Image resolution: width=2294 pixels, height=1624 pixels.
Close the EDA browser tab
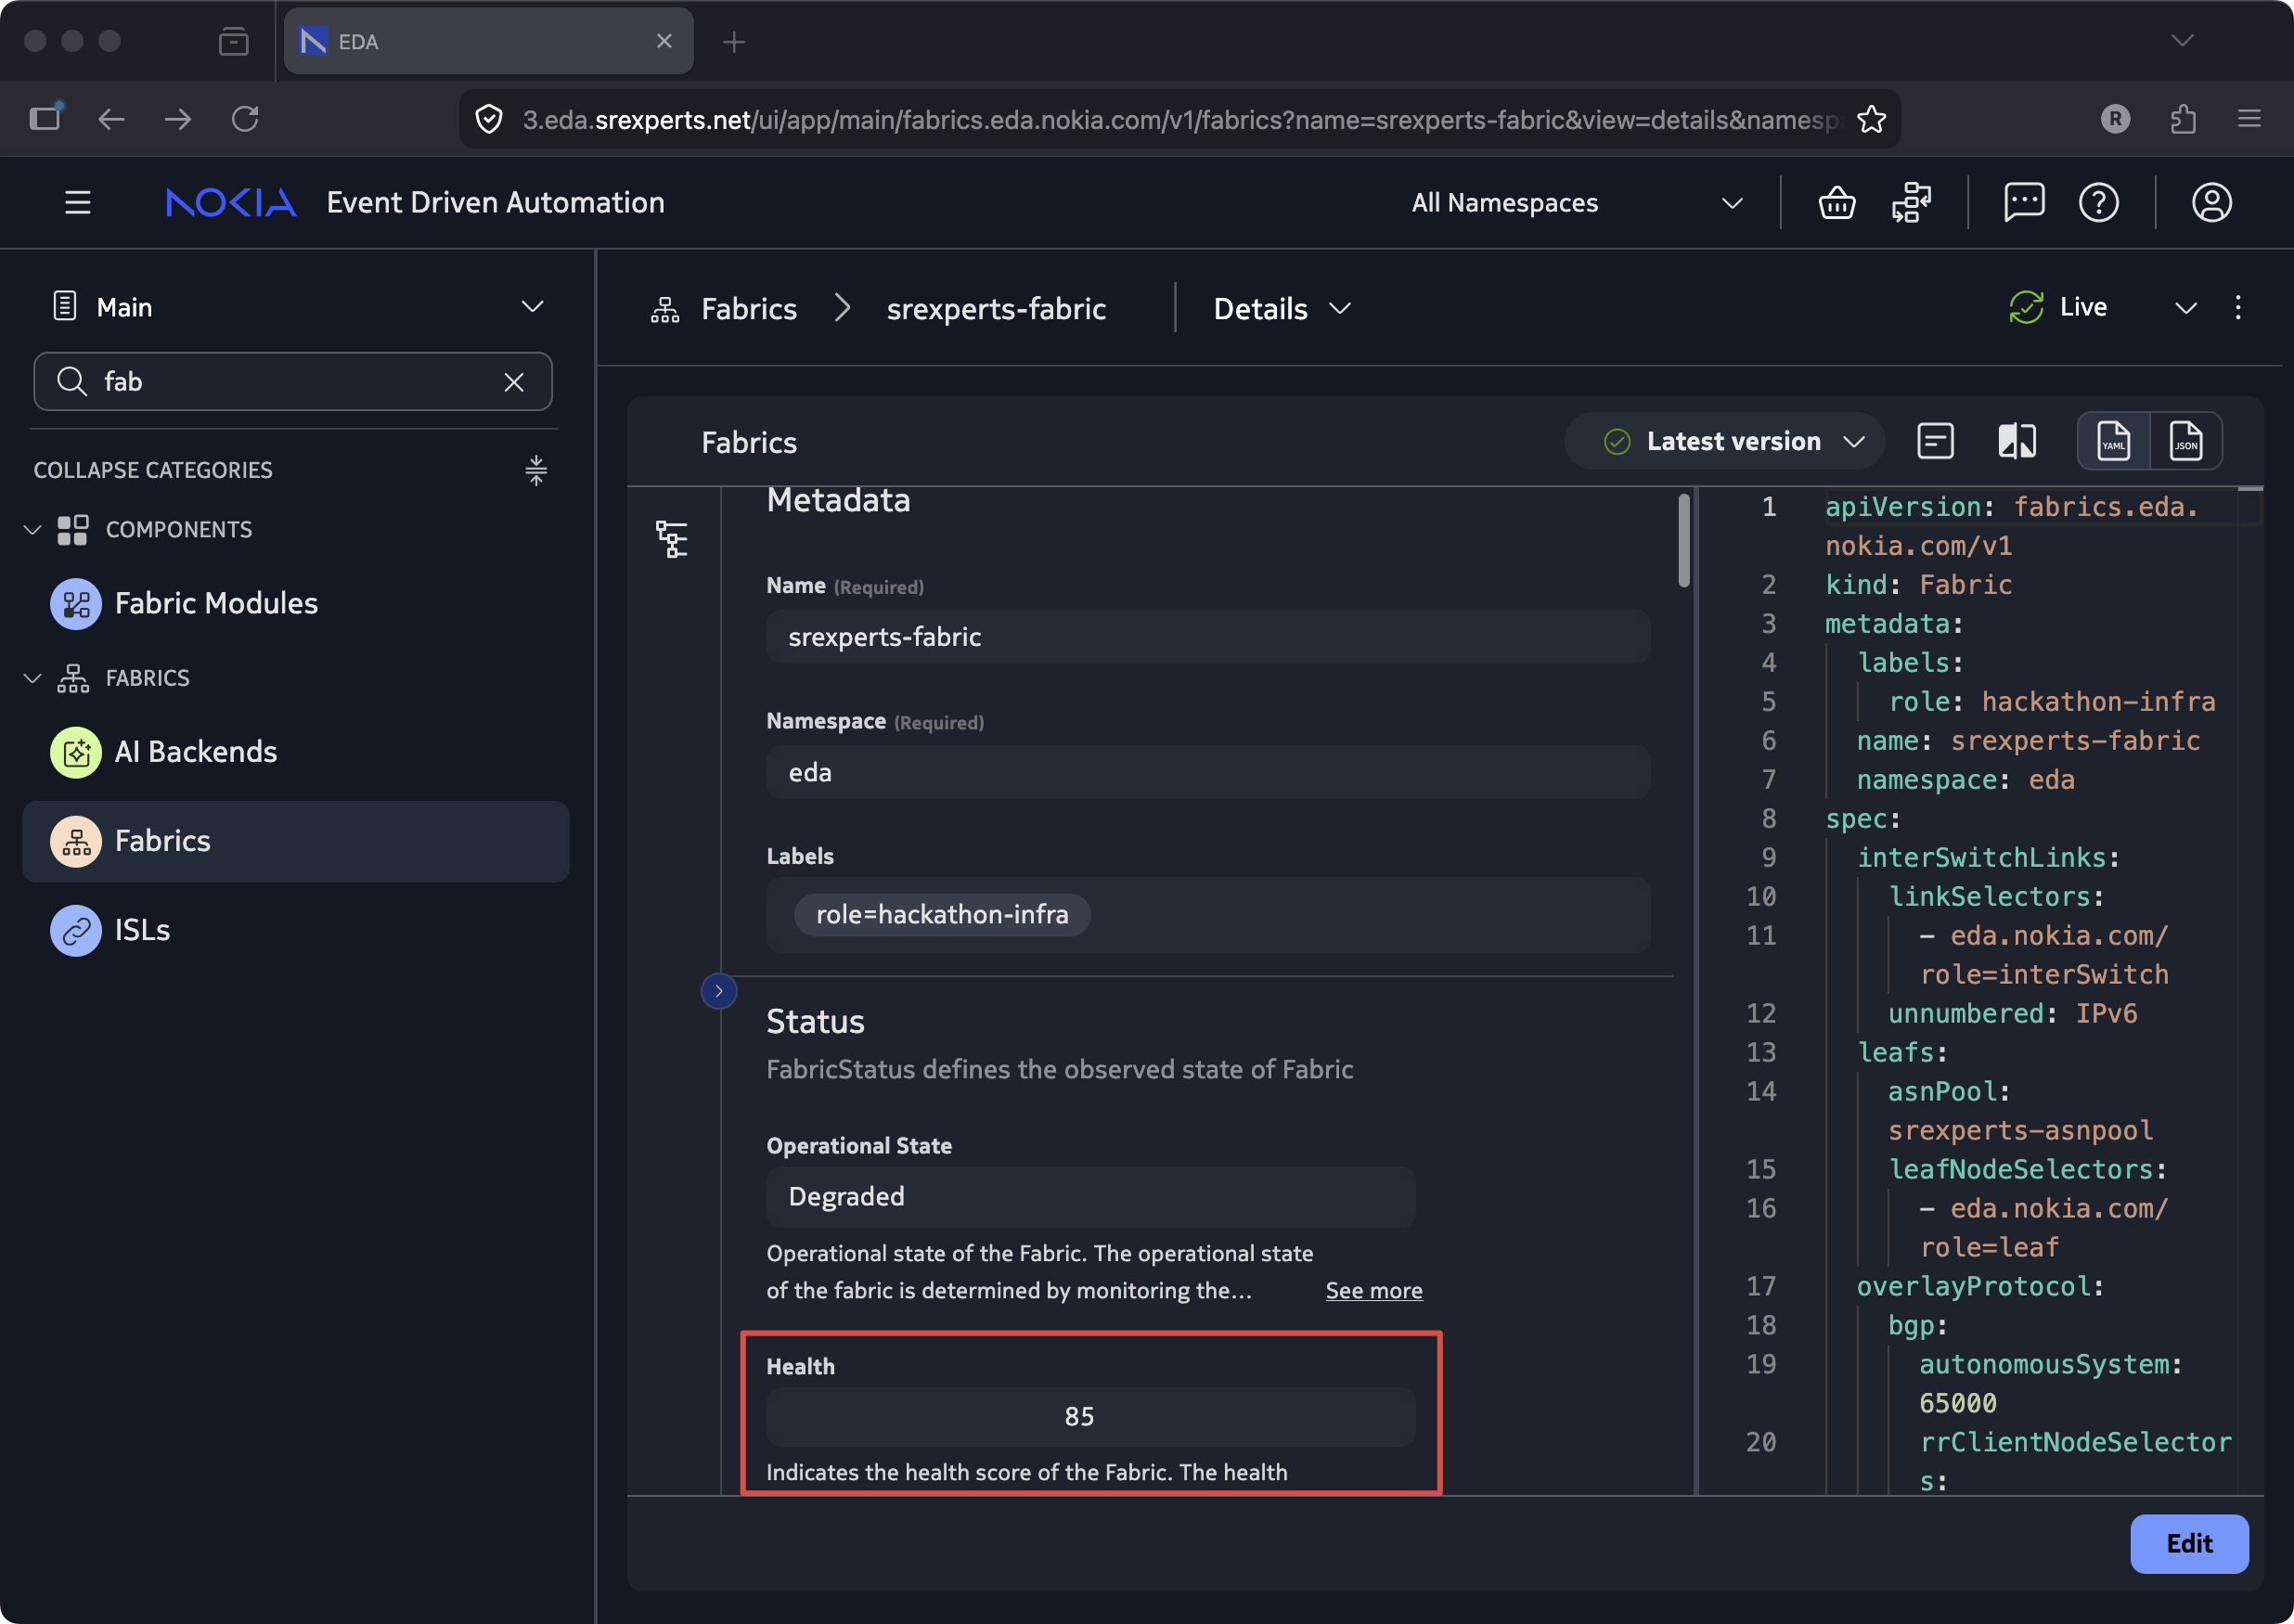tap(664, 41)
